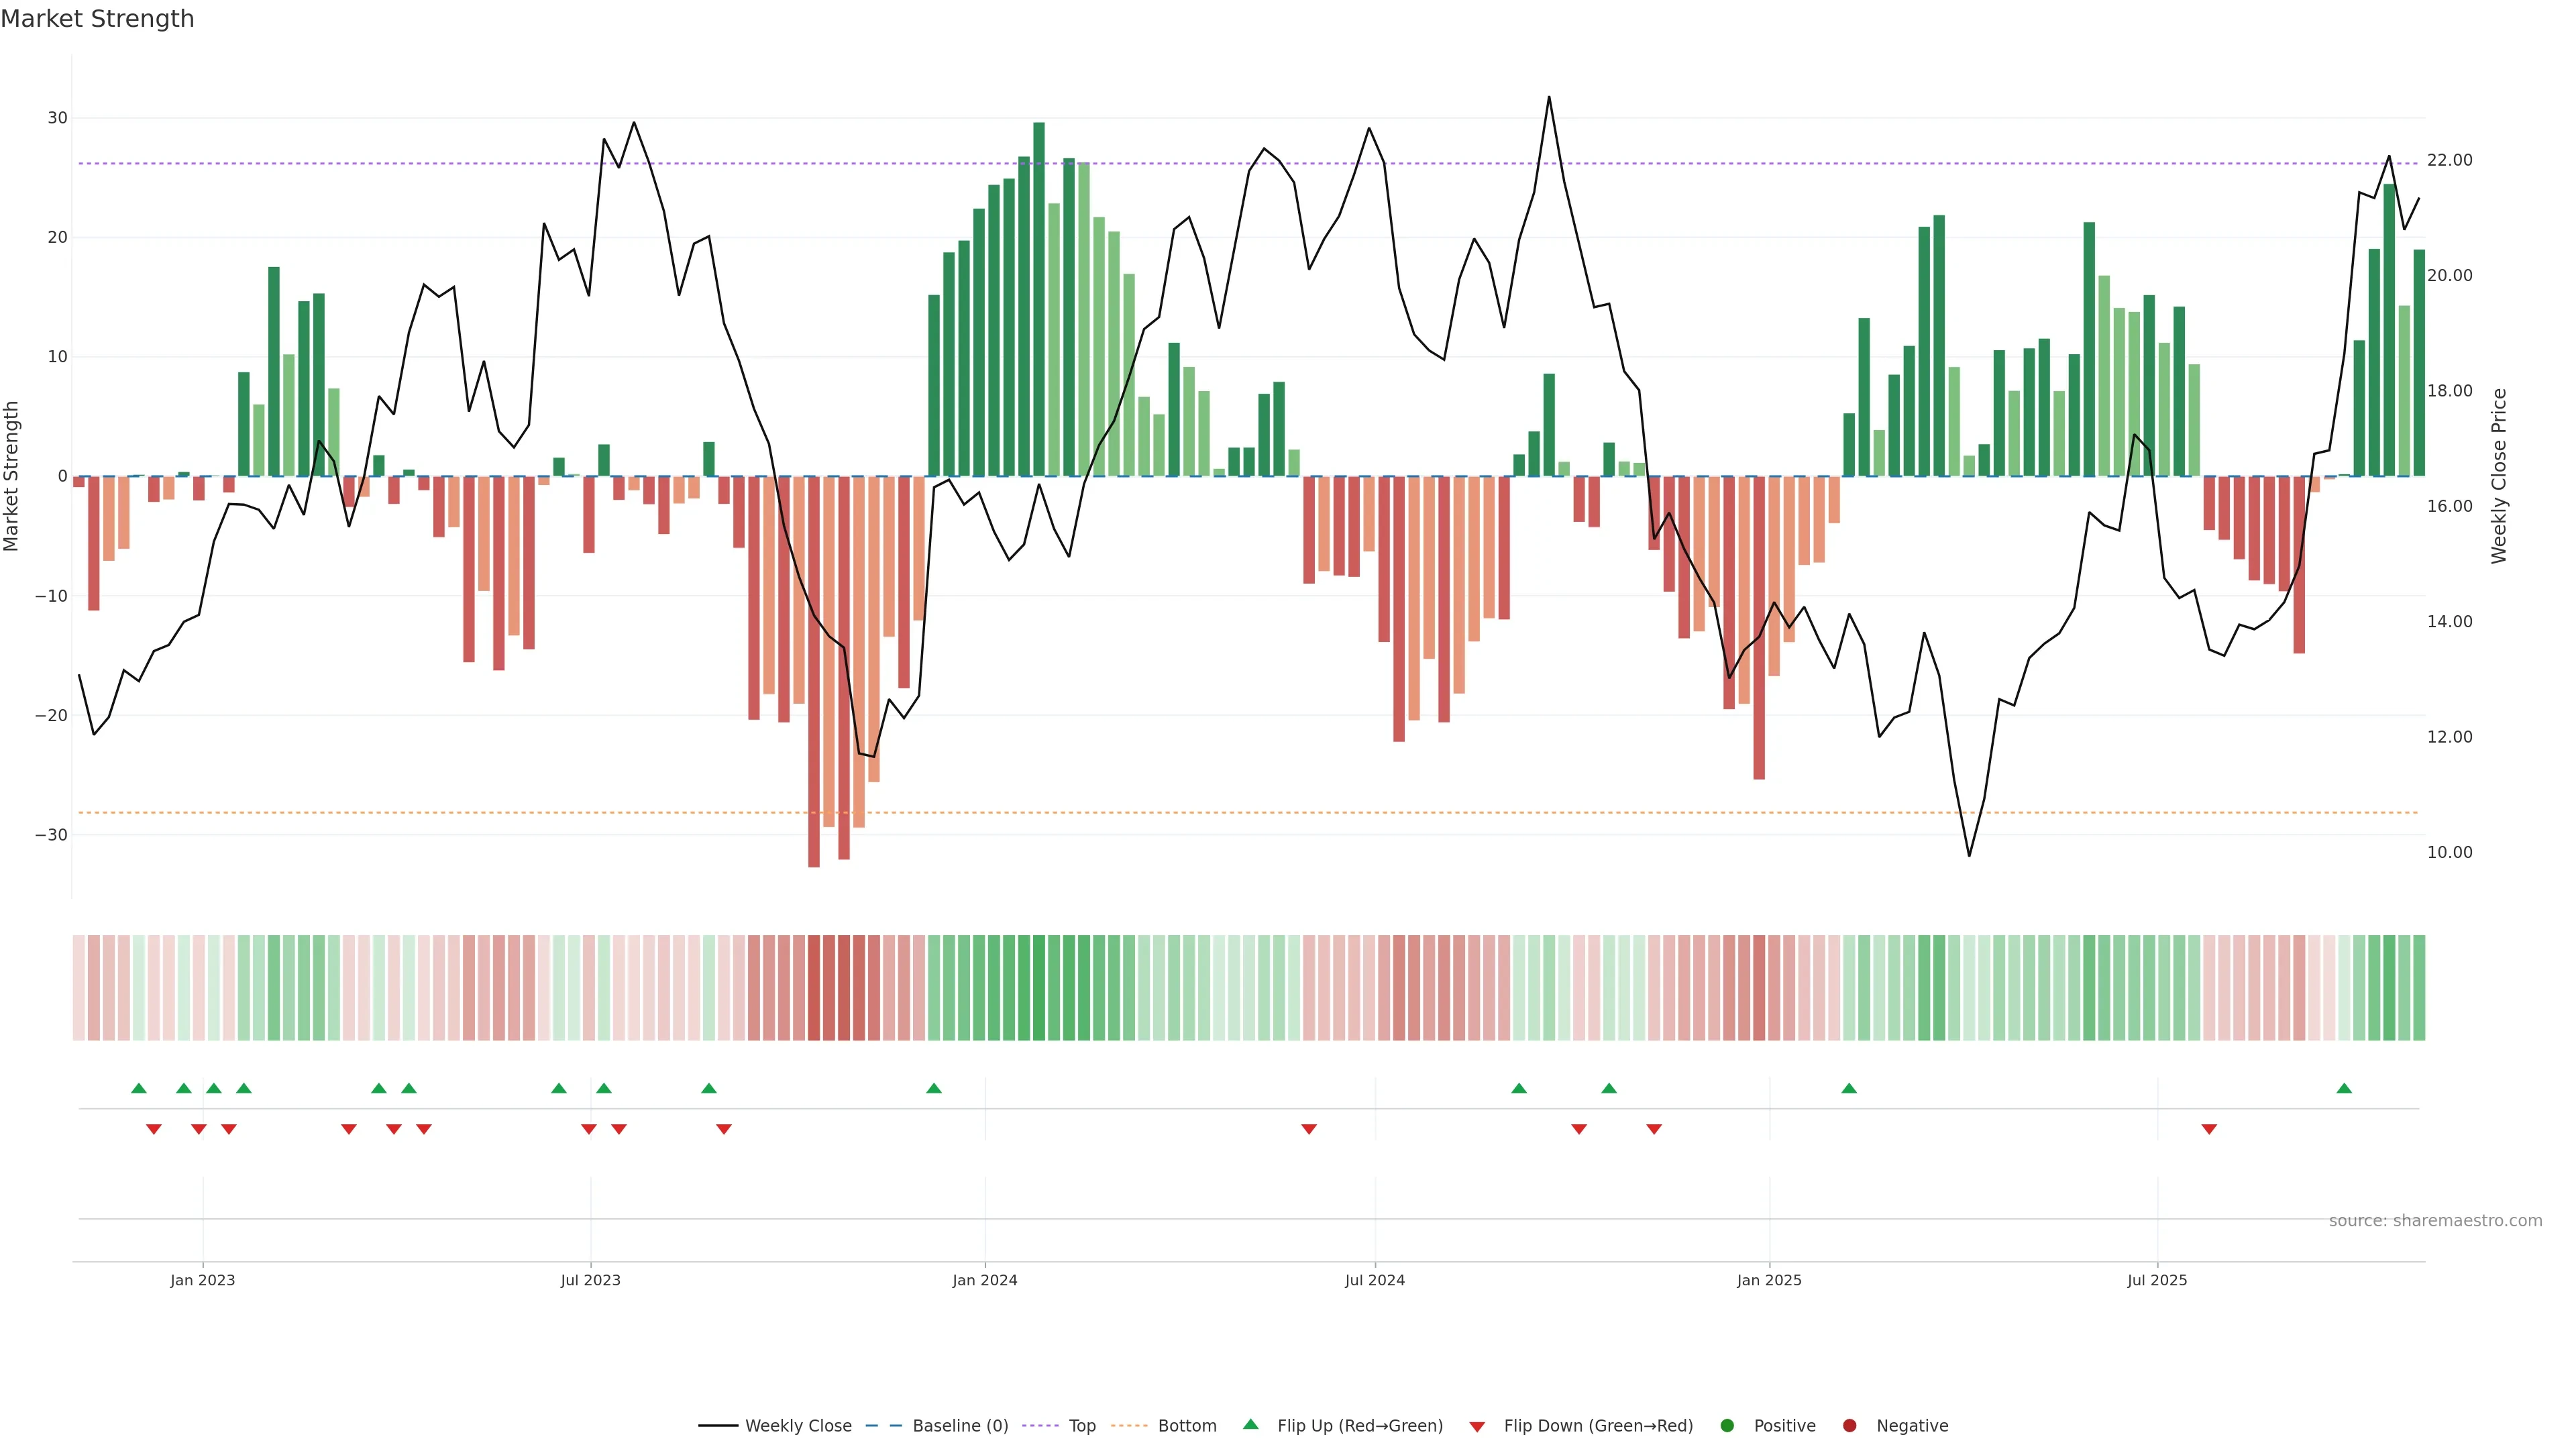Click the tallest green bar near 30
The height and width of the screenshot is (1449, 2576).
coord(1039,300)
